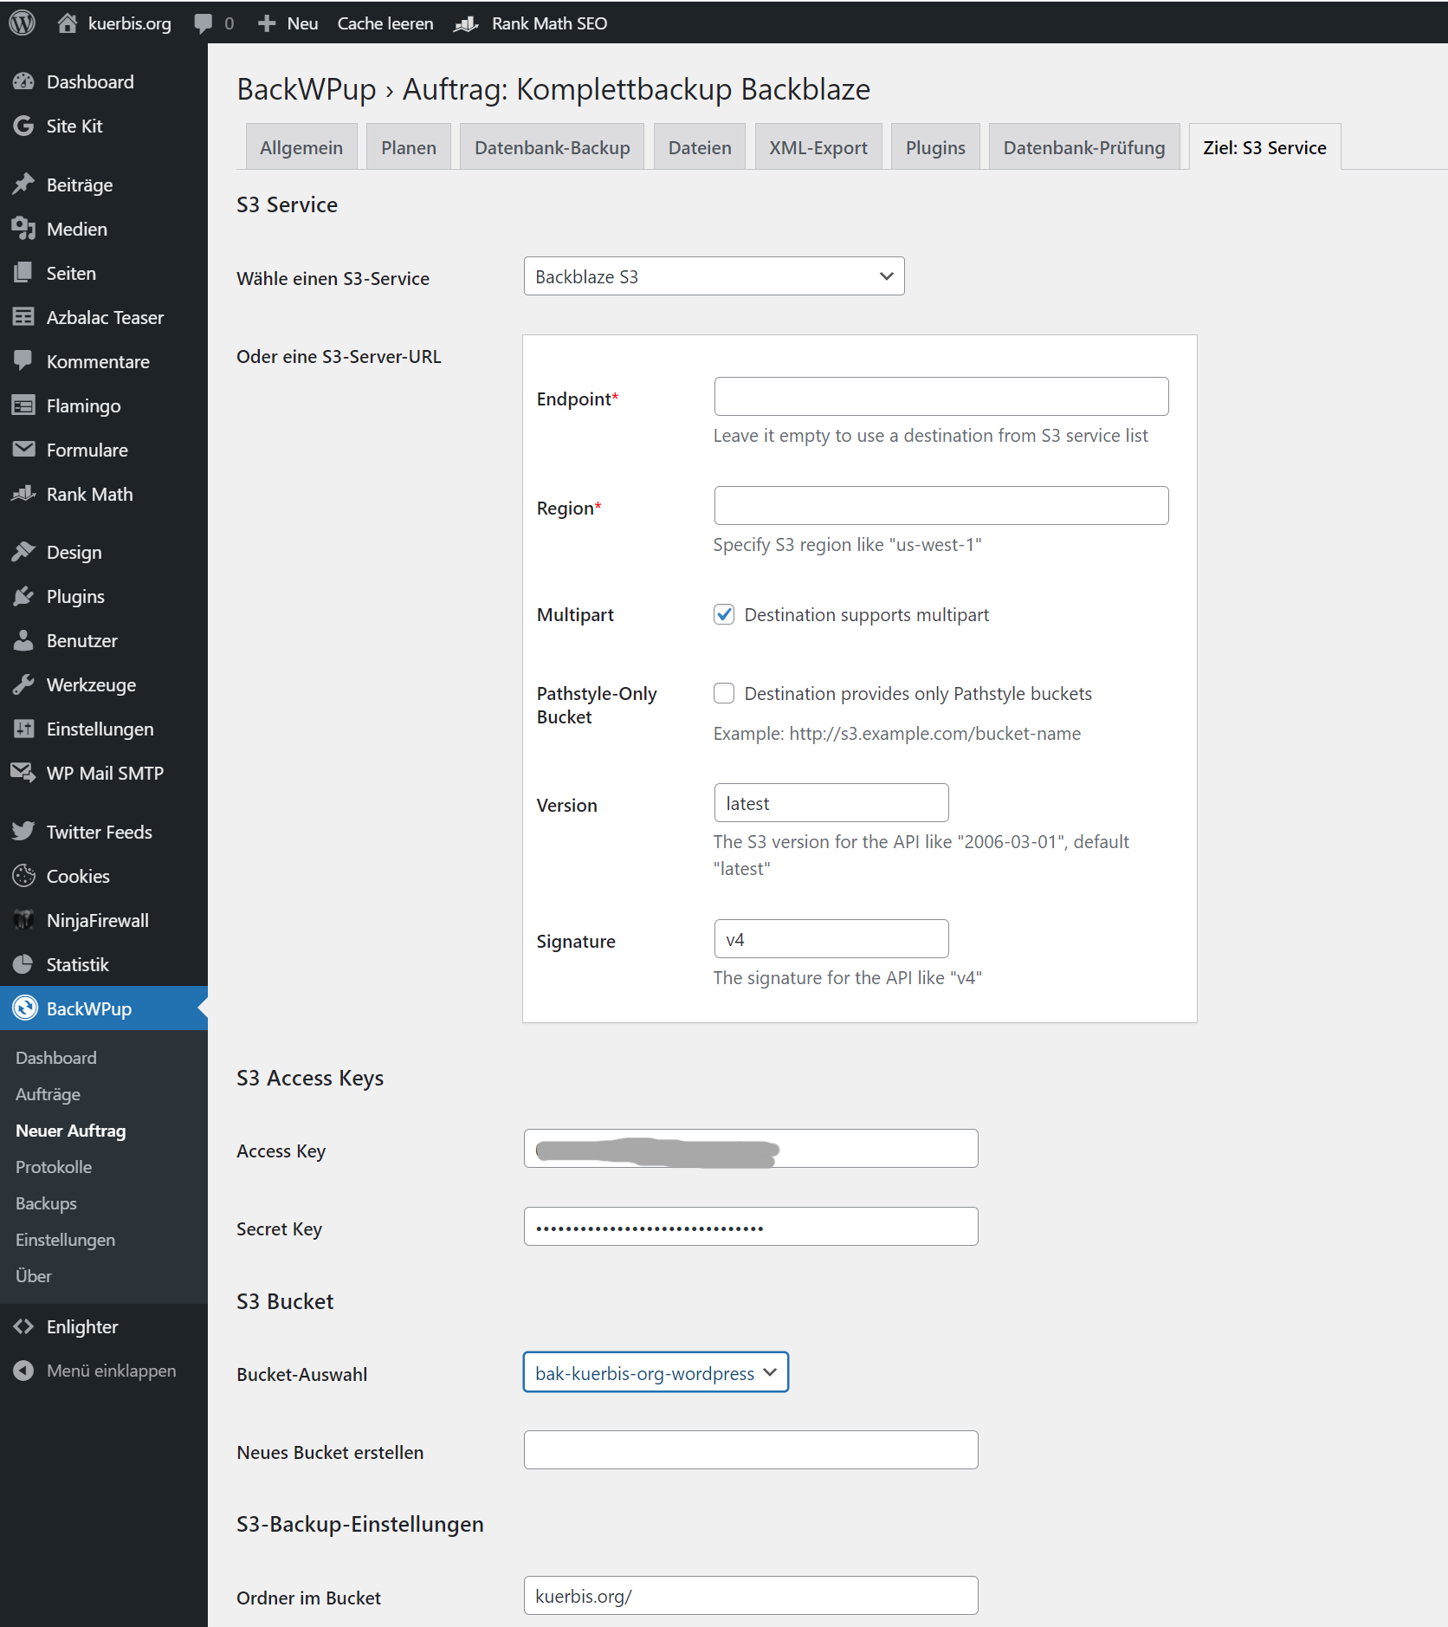
Task: Click the NinjaFirewall icon
Action: [x=23, y=920]
